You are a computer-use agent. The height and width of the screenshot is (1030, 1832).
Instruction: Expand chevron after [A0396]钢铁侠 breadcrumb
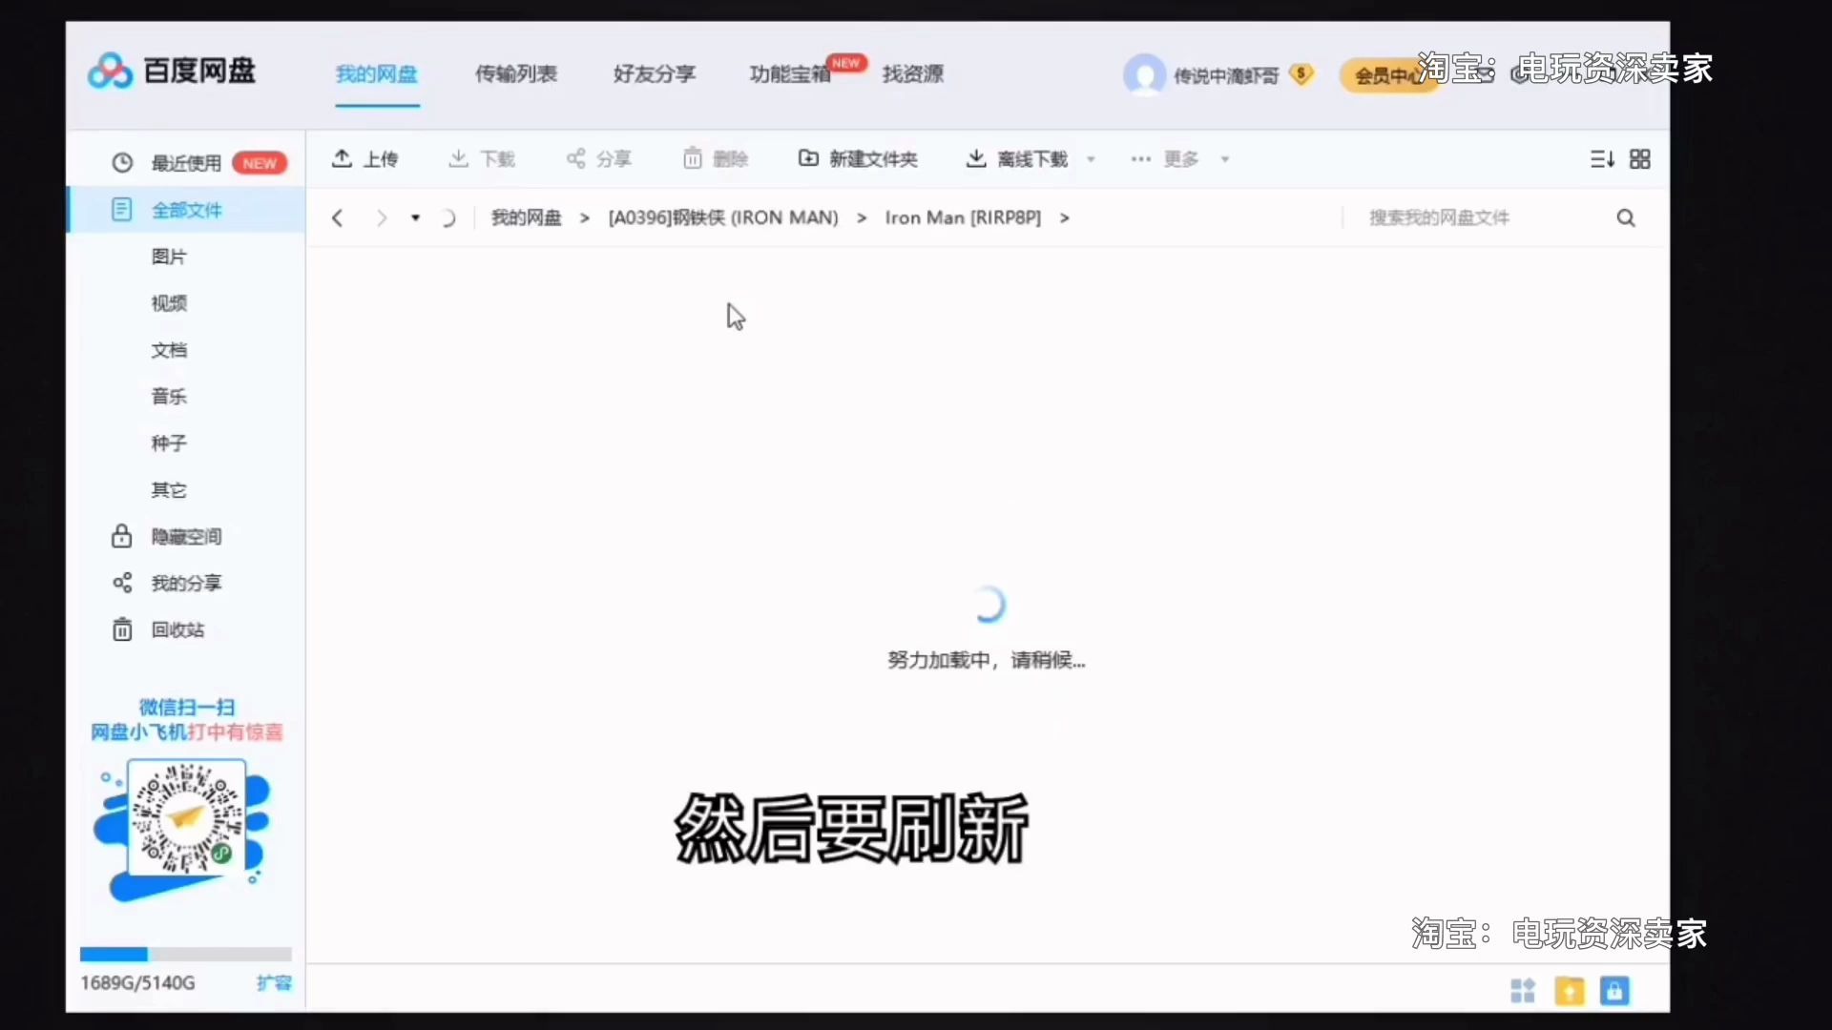(862, 218)
